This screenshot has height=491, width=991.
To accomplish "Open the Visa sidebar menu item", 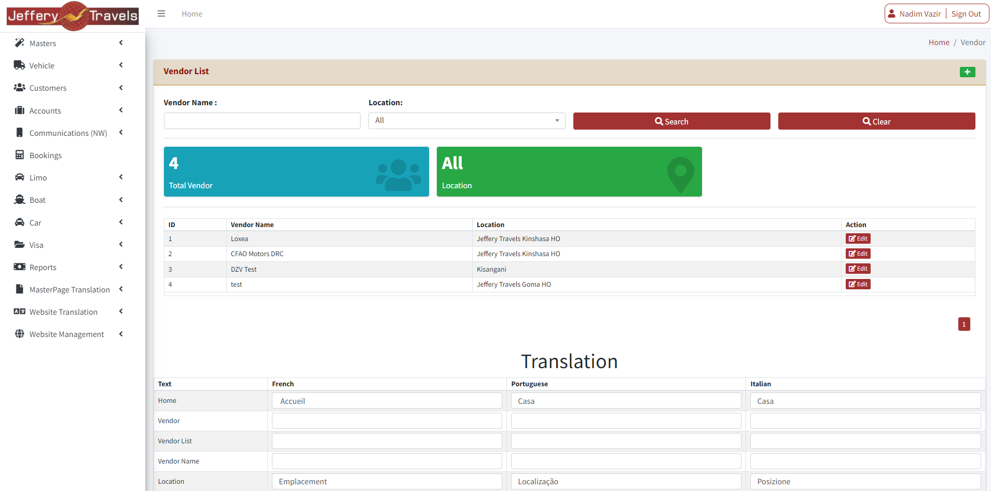I will point(36,245).
